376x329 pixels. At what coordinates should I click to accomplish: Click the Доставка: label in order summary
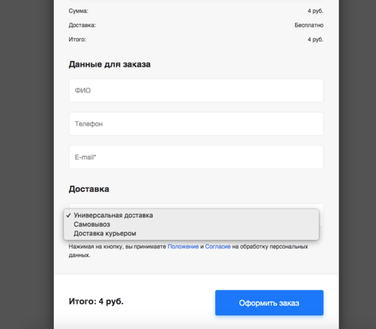click(82, 25)
